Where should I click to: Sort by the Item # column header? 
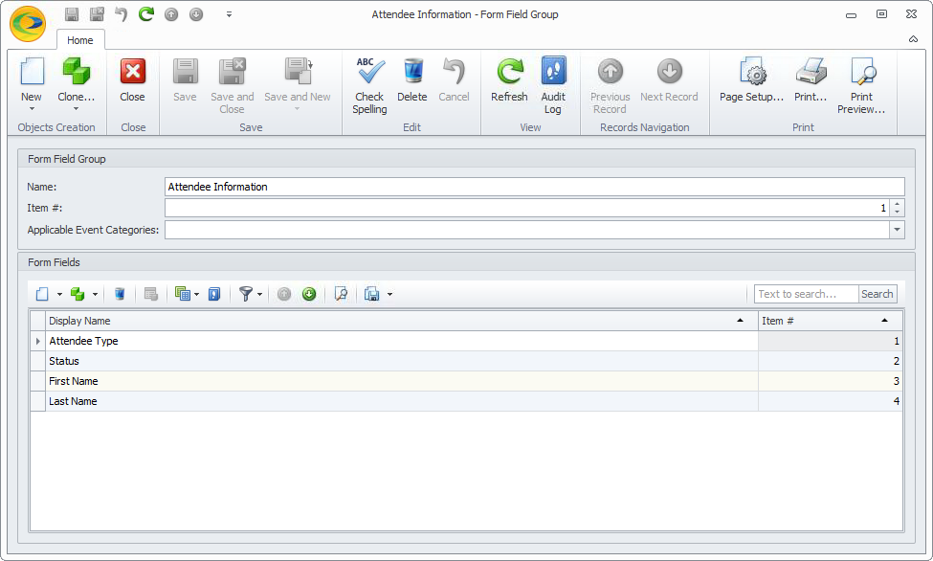830,321
